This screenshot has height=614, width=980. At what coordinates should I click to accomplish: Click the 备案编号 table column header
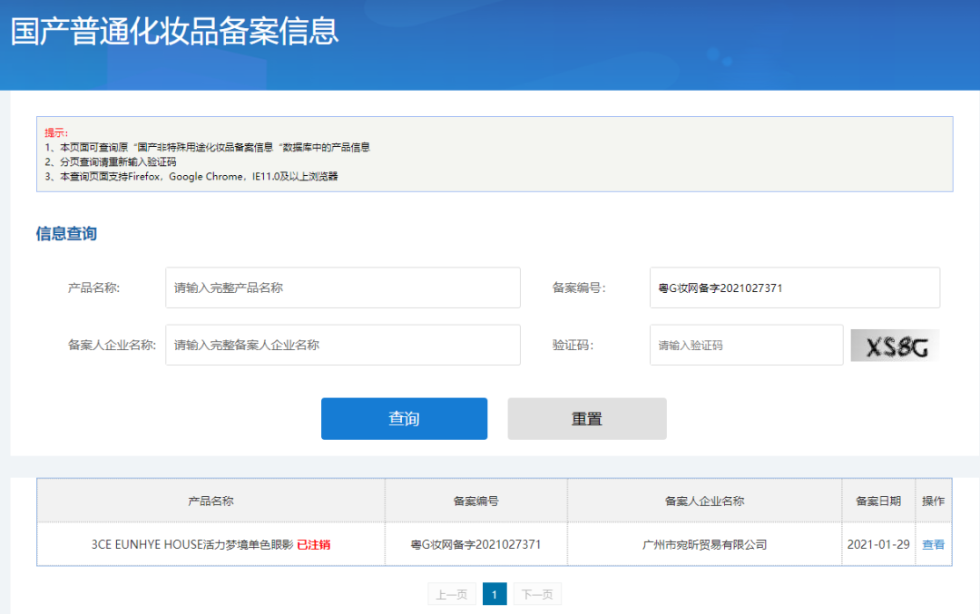pos(475,501)
